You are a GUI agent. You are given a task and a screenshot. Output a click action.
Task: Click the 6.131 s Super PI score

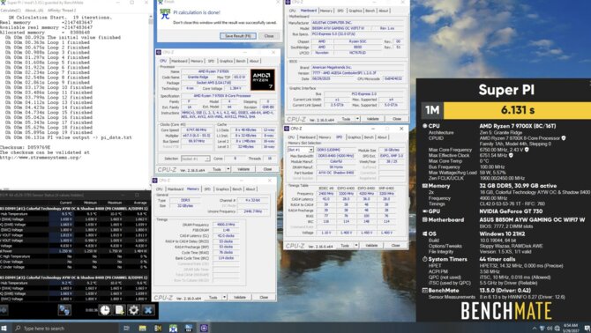tap(518, 110)
